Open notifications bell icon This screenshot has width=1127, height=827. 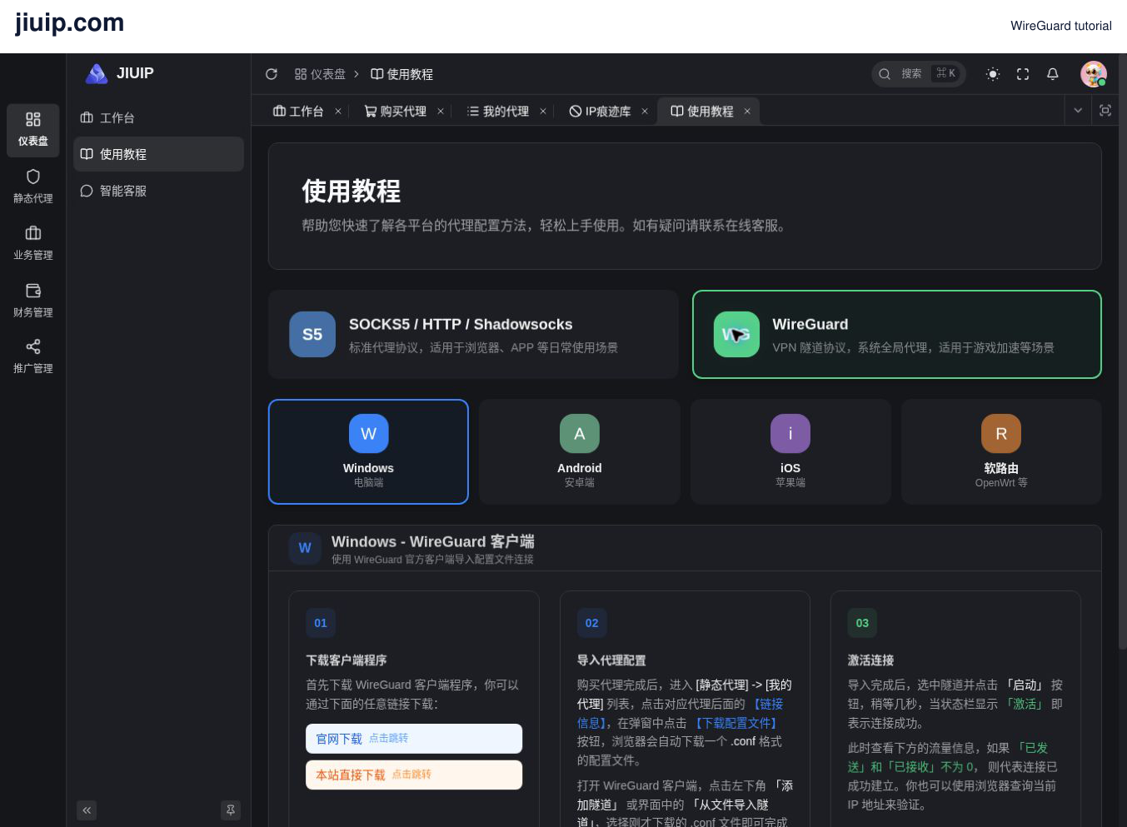[x=1053, y=74]
